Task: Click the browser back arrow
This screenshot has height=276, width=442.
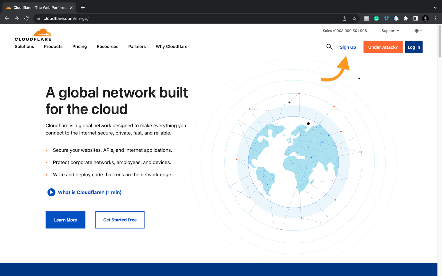Action: [7, 18]
